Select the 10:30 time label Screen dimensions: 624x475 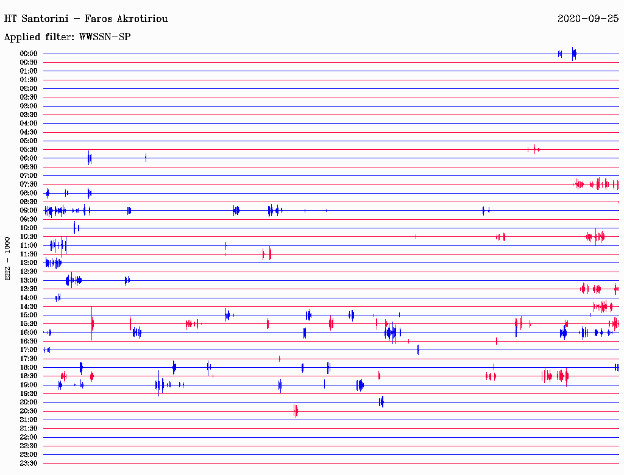click(29, 237)
